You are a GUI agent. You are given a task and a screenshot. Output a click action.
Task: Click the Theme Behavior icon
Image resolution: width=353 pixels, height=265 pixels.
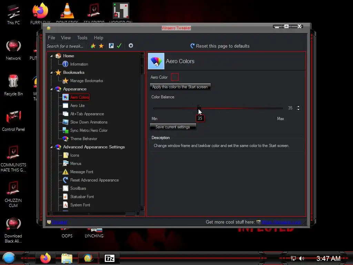(65, 139)
